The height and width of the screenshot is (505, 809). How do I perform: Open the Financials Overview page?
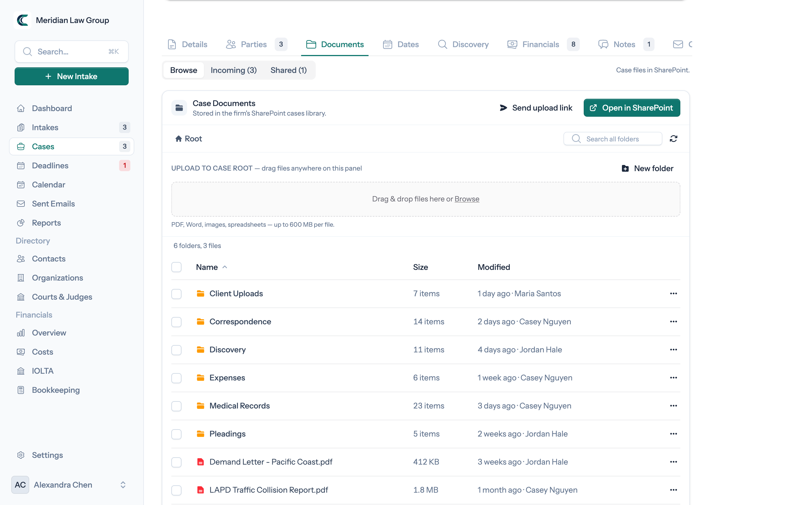(72, 333)
